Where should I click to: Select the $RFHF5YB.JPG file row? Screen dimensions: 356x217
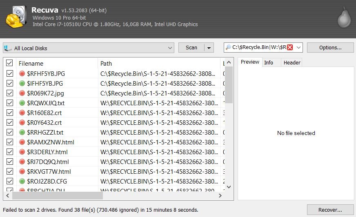pos(114,73)
